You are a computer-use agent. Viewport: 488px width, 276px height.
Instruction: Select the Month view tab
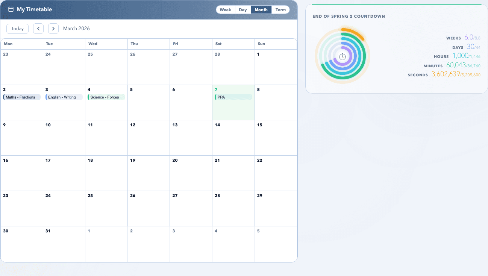pyautogui.click(x=261, y=9)
